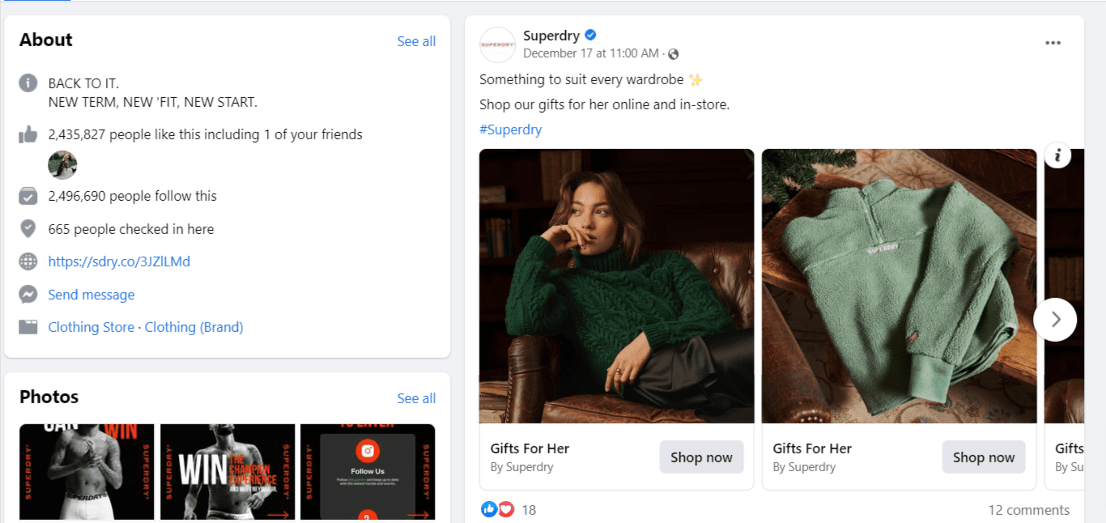
Task: Click the love reaction icon under the post
Action: coord(505,509)
